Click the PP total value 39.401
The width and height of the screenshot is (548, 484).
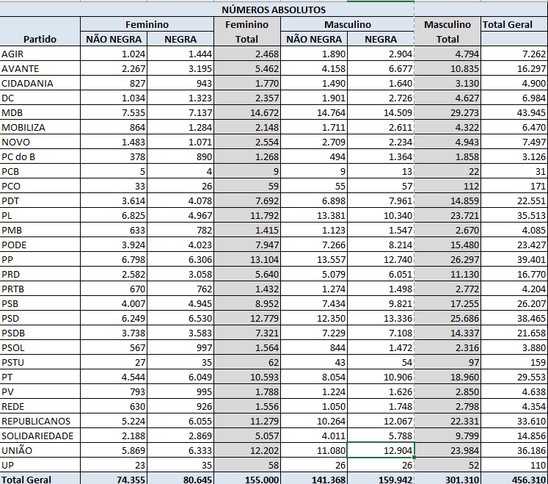tap(514, 259)
